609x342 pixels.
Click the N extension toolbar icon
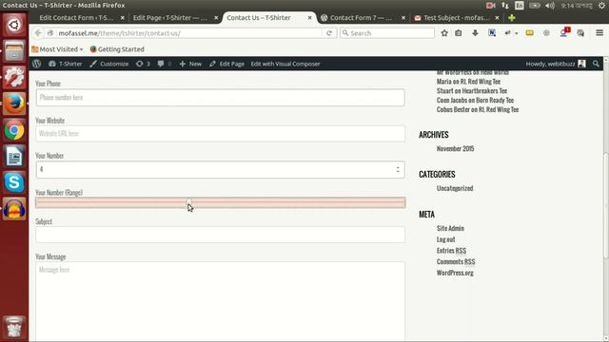(x=492, y=33)
